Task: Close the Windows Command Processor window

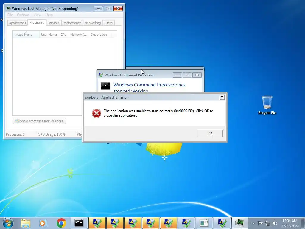Action: (x=197, y=75)
